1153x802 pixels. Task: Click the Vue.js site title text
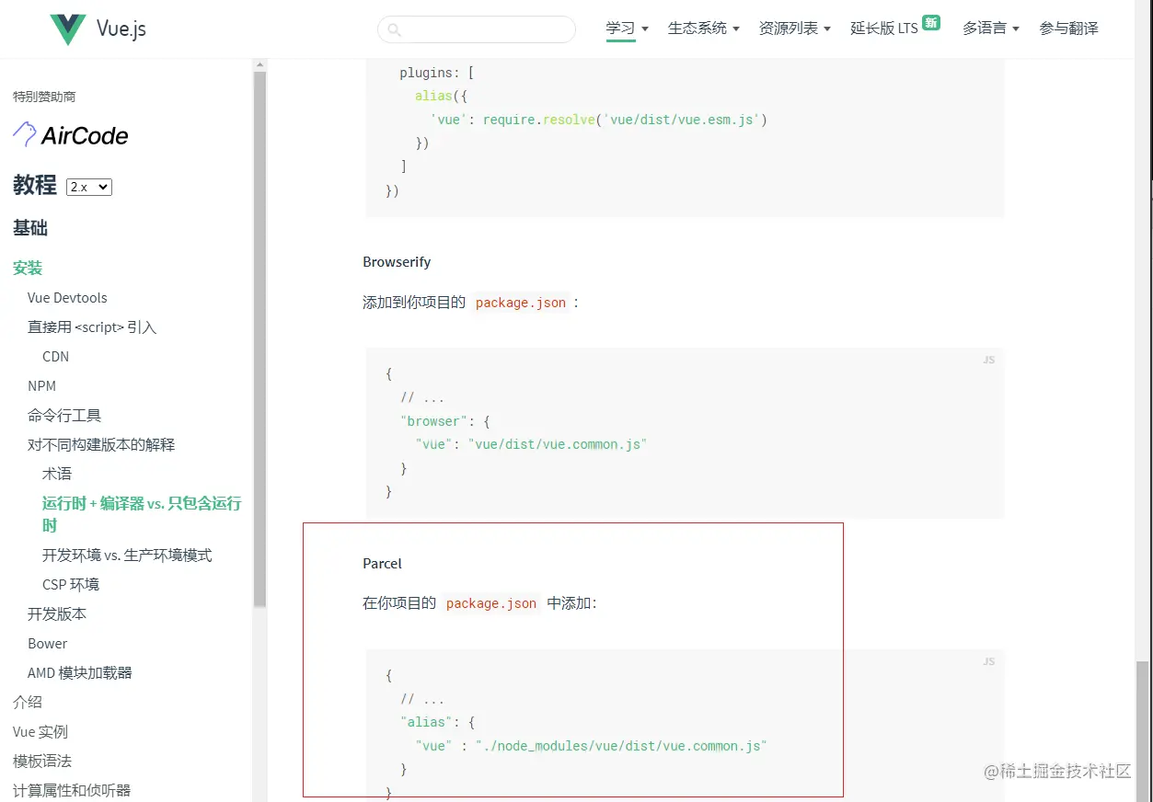(x=121, y=29)
